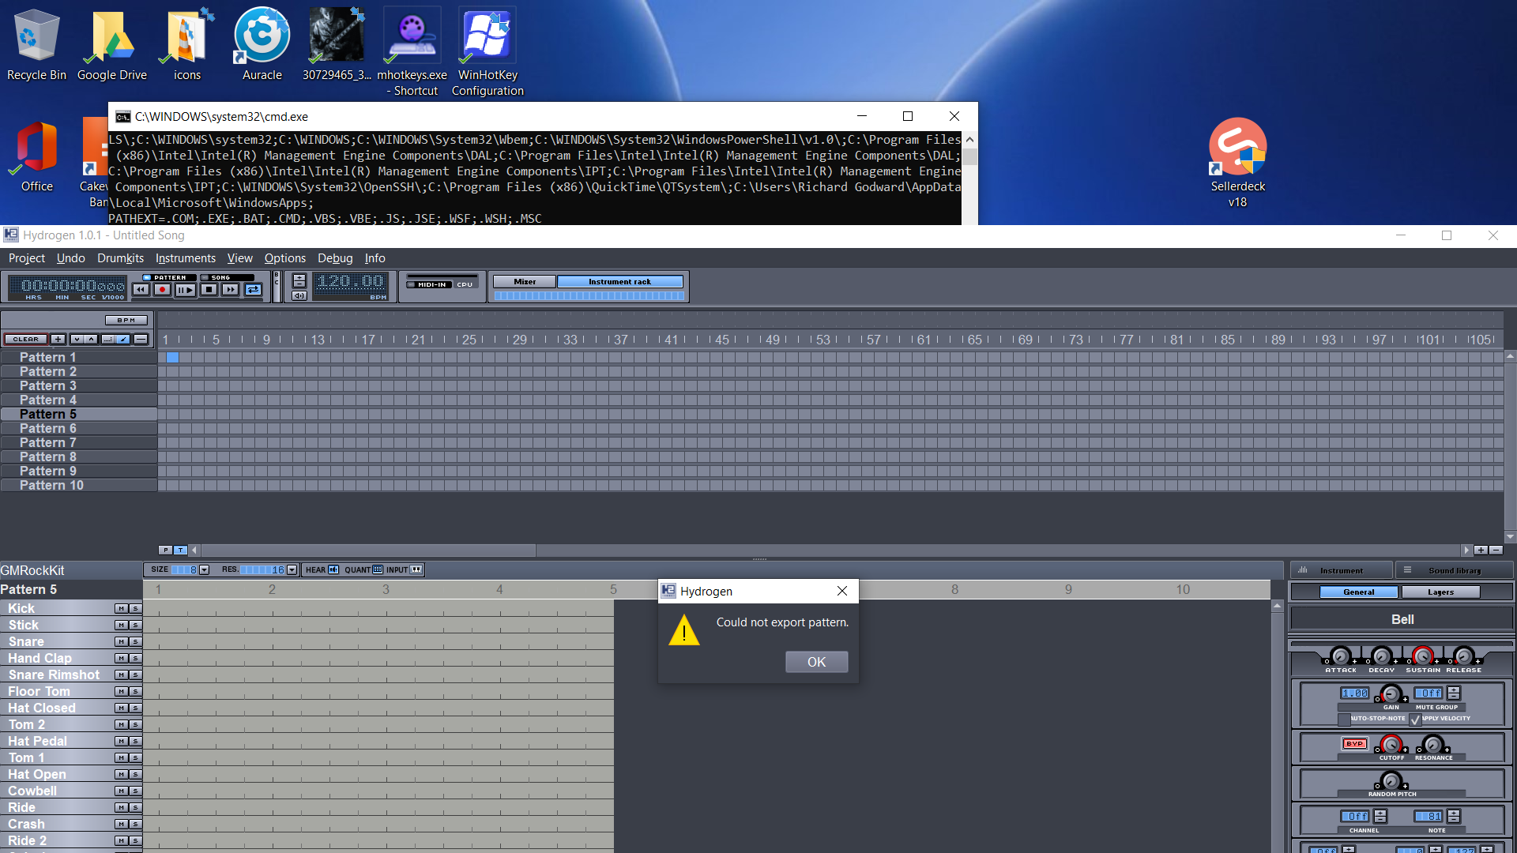Click the filled cell in Pattern 1 row
This screenshot has height=853, width=1517.
click(x=172, y=357)
